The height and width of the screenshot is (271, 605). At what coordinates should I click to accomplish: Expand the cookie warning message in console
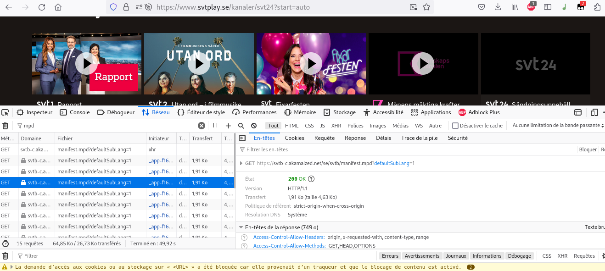pyautogui.click(x=11, y=267)
